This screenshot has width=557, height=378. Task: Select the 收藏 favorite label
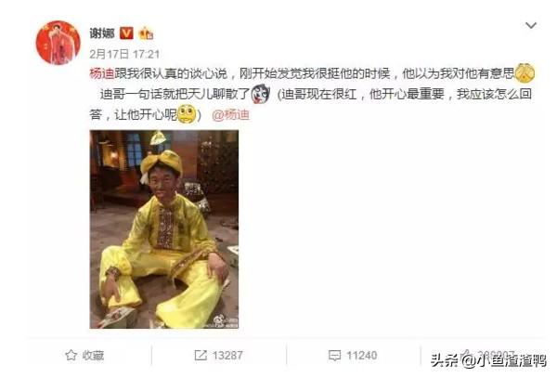coord(93,356)
